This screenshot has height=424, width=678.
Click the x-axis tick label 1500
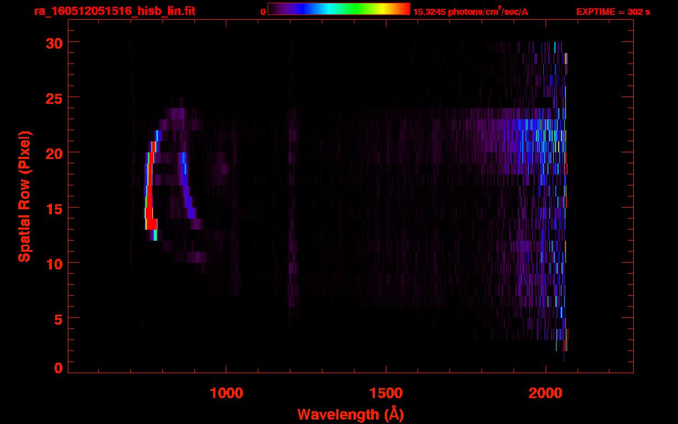coord(386,392)
